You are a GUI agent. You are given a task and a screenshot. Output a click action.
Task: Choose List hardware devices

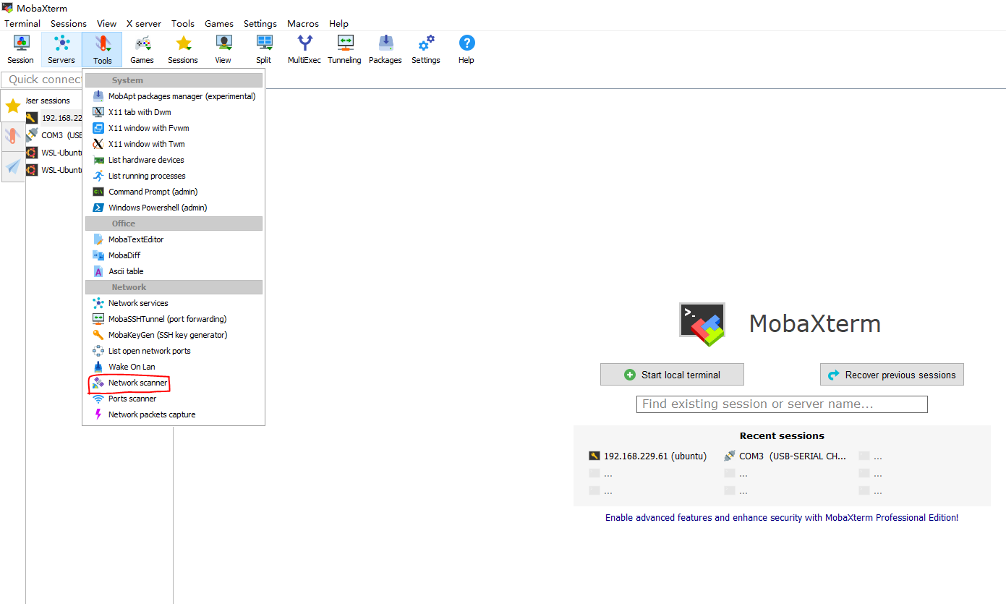tap(174, 160)
